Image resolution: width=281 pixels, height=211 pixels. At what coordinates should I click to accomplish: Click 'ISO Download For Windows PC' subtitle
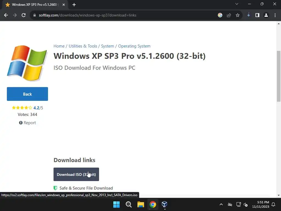pos(94,68)
